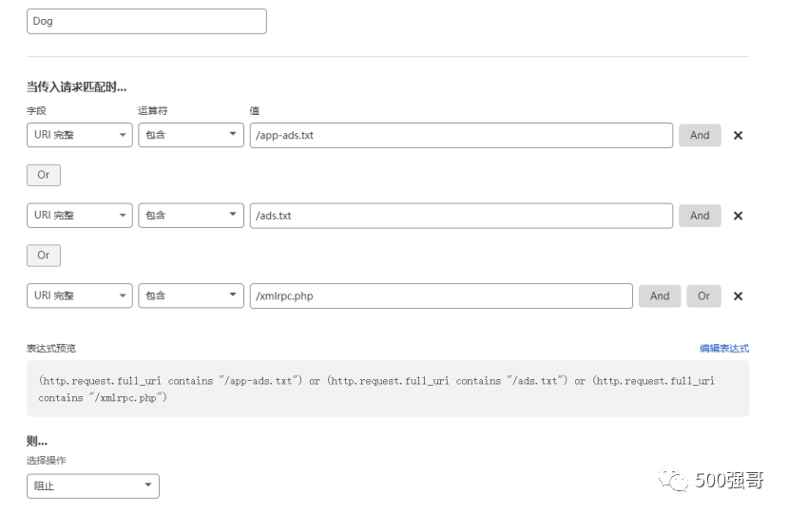Focus the rule name field containing Dog
789x514 pixels.
pyautogui.click(x=146, y=21)
